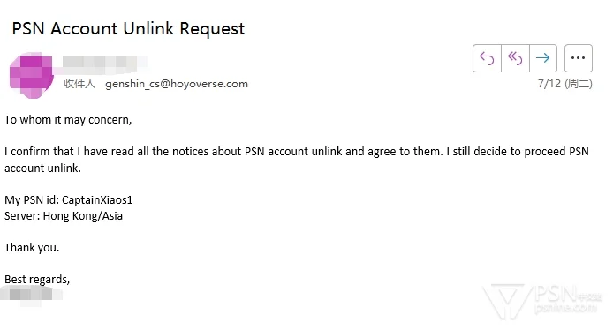Click recipient address genshin_cs@hoyoverse.com
The width and height of the screenshot is (613, 330).
(177, 84)
